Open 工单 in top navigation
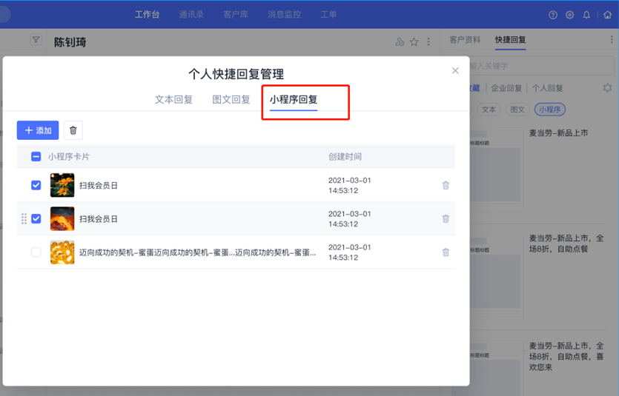Viewport: 619px width, 396px height. click(328, 15)
